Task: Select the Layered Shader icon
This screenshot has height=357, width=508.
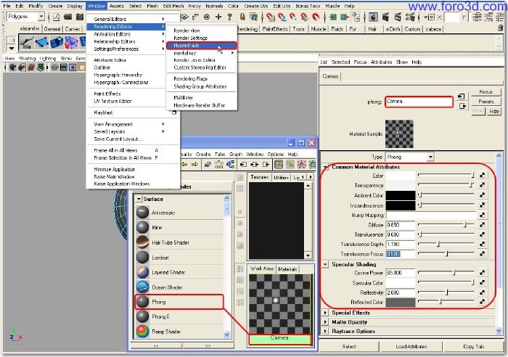Action: pyautogui.click(x=142, y=272)
